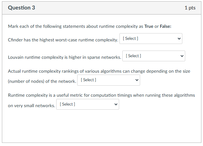Click the chevron arrow after 'of the network.'
The width and height of the screenshot is (203, 146).
[x=137, y=80]
